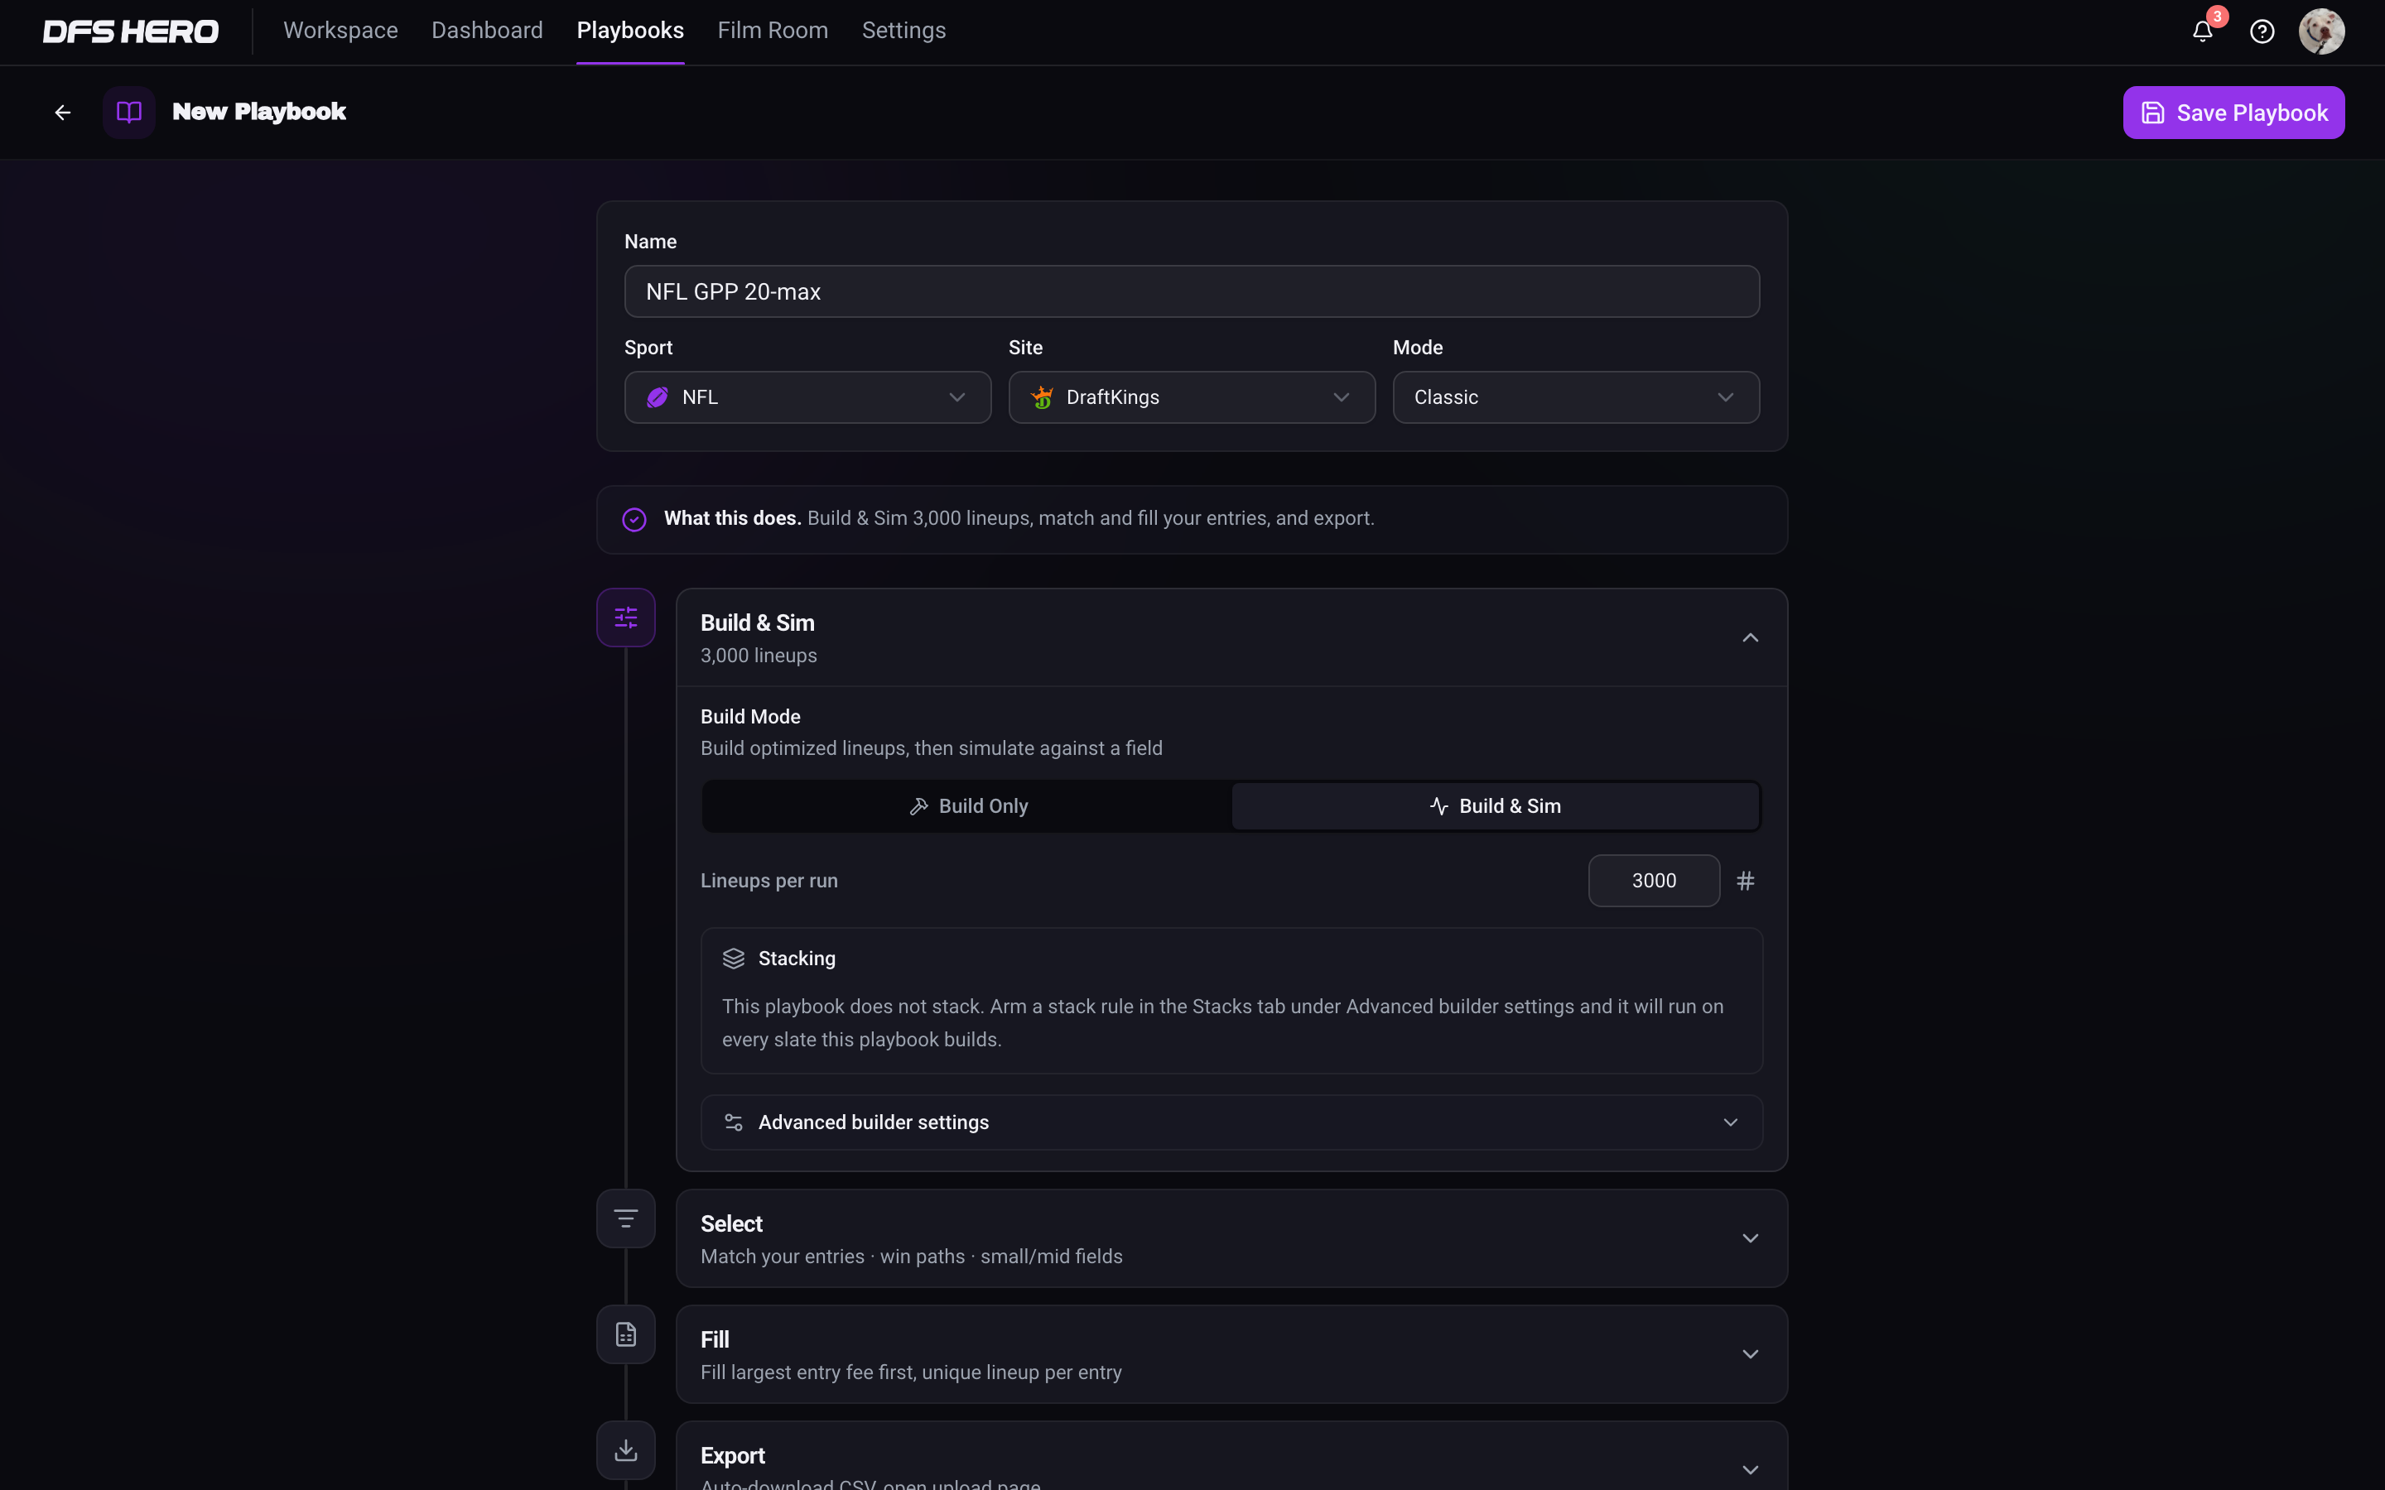
Task: Open the Mode dropdown showing Classic
Action: [1575, 397]
